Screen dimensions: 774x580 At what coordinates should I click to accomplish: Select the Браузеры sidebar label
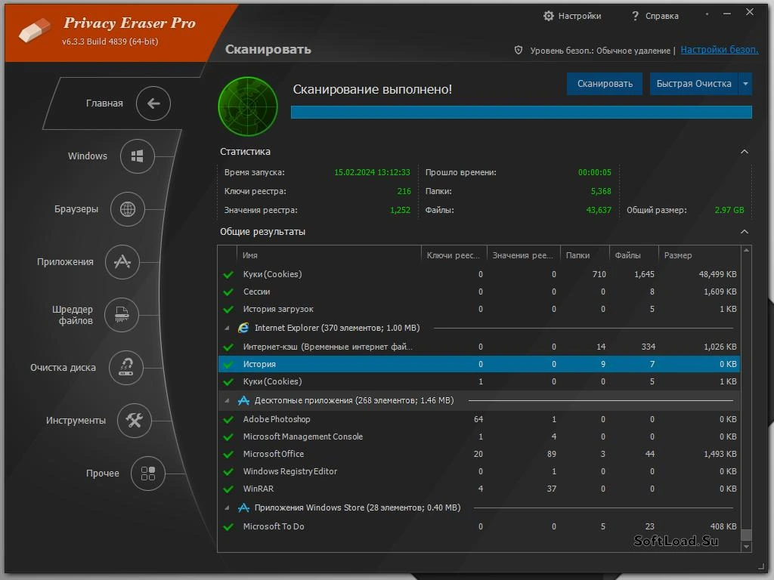pos(76,209)
